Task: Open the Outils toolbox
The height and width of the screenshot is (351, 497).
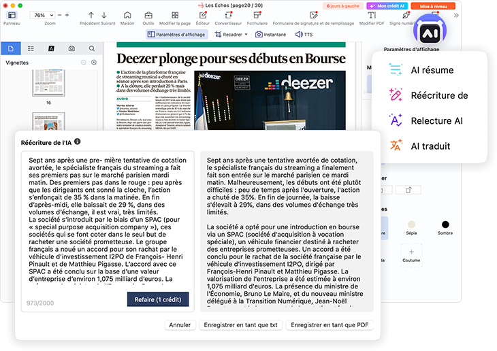Action: pos(148,15)
